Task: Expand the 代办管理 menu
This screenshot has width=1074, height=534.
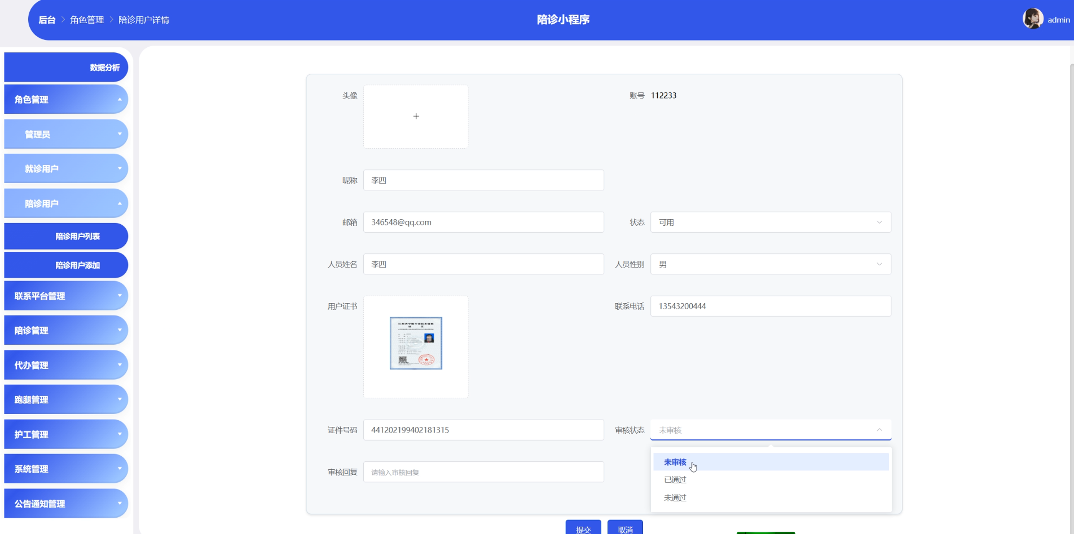Action: 66,365
